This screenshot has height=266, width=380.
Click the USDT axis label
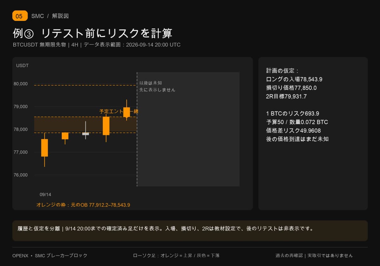pos(22,66)
